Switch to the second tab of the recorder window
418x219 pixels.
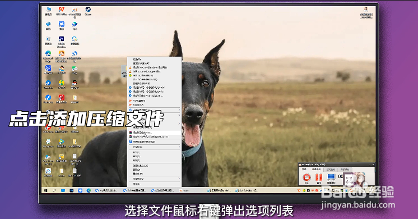[x=316, y=170]
